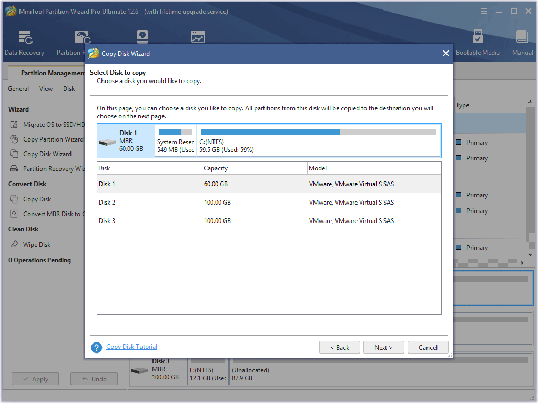This screenshot has height=404, width=539.
Task: Click Convert MBR Disk to GPT icon
Action: tap(14, 214)
